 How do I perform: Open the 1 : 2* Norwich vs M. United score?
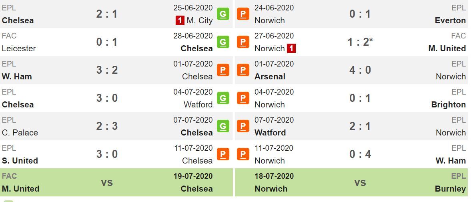coord(360,42)
